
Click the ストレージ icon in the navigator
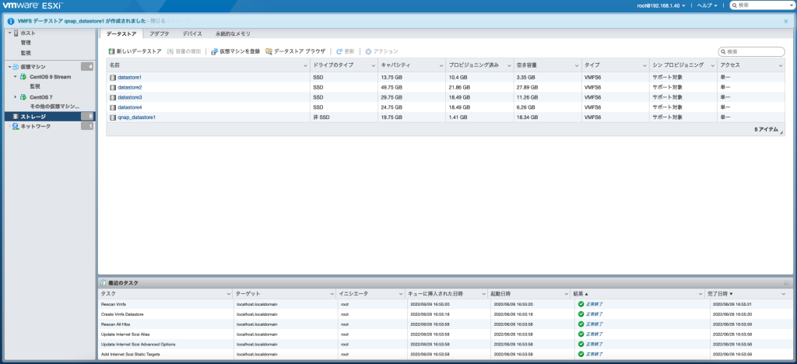(16, 116)
